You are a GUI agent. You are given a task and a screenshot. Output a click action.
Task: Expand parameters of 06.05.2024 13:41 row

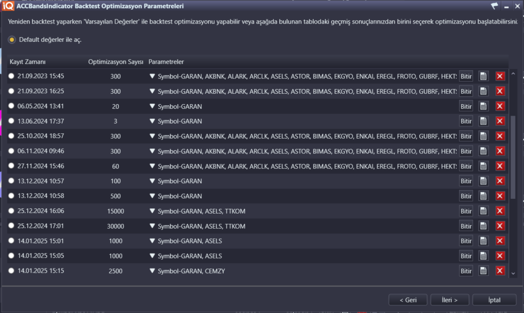coord(152,106)
